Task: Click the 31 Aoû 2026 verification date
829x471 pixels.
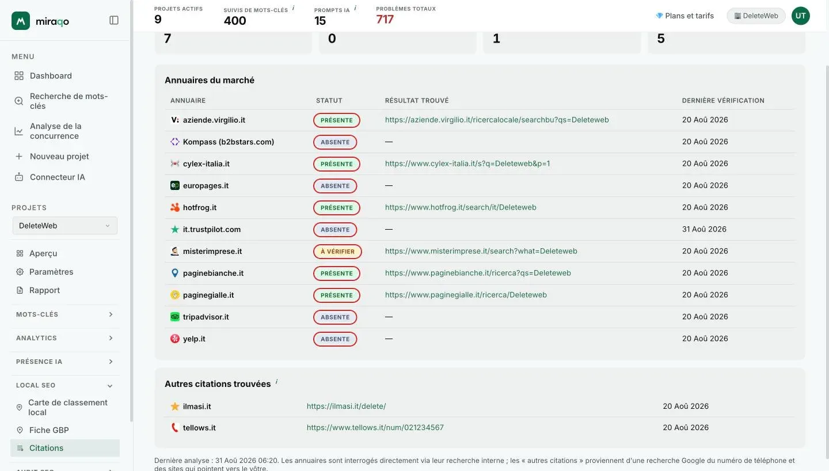Action: tap(704, 229)
